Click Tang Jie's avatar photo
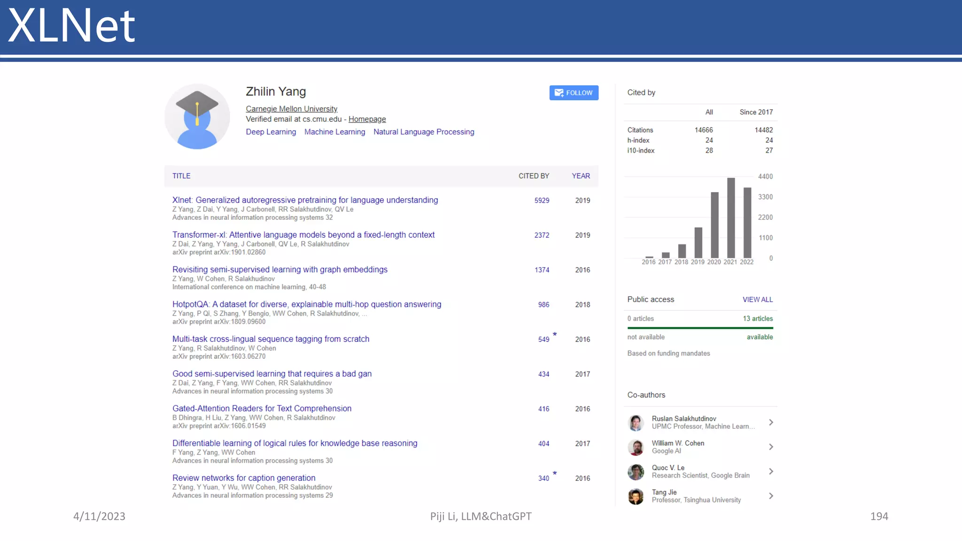962x541 pixels. pos(636,496)
